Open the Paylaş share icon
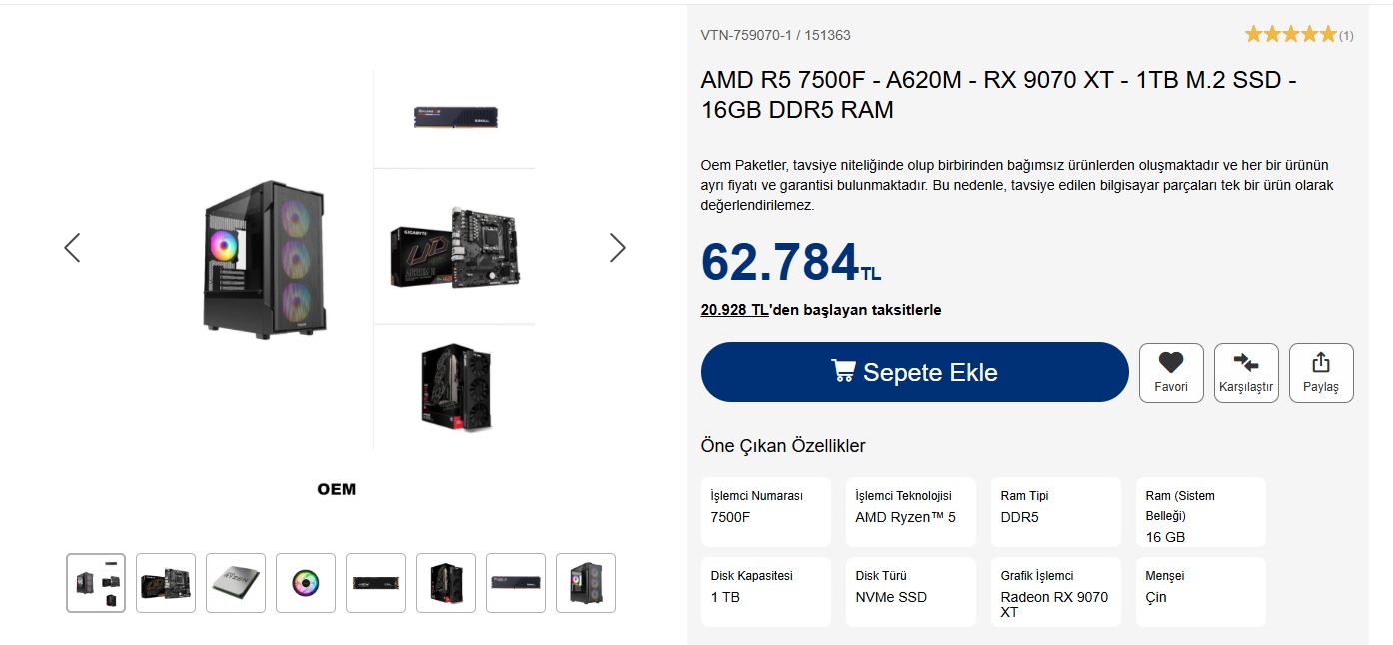1393x645 pixels. pyautogui.click(x=1320, y=362)
